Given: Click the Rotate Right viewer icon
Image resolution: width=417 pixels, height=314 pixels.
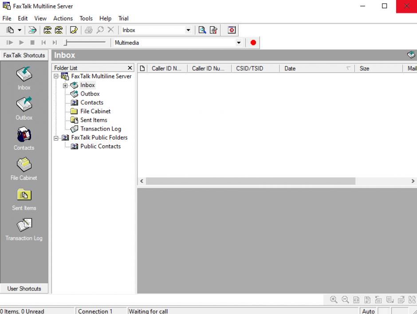Looking at the screenshot, I should (401, 300).
